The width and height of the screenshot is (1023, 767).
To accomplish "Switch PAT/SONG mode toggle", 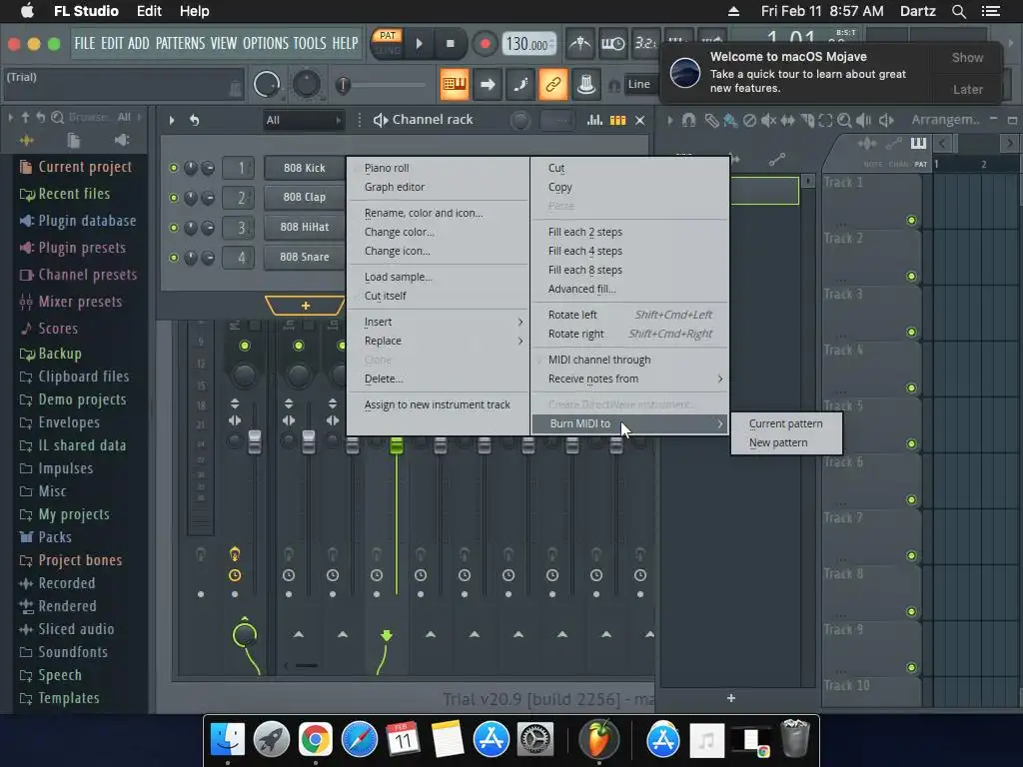I will pyautogui.click(x=388, y=43).
